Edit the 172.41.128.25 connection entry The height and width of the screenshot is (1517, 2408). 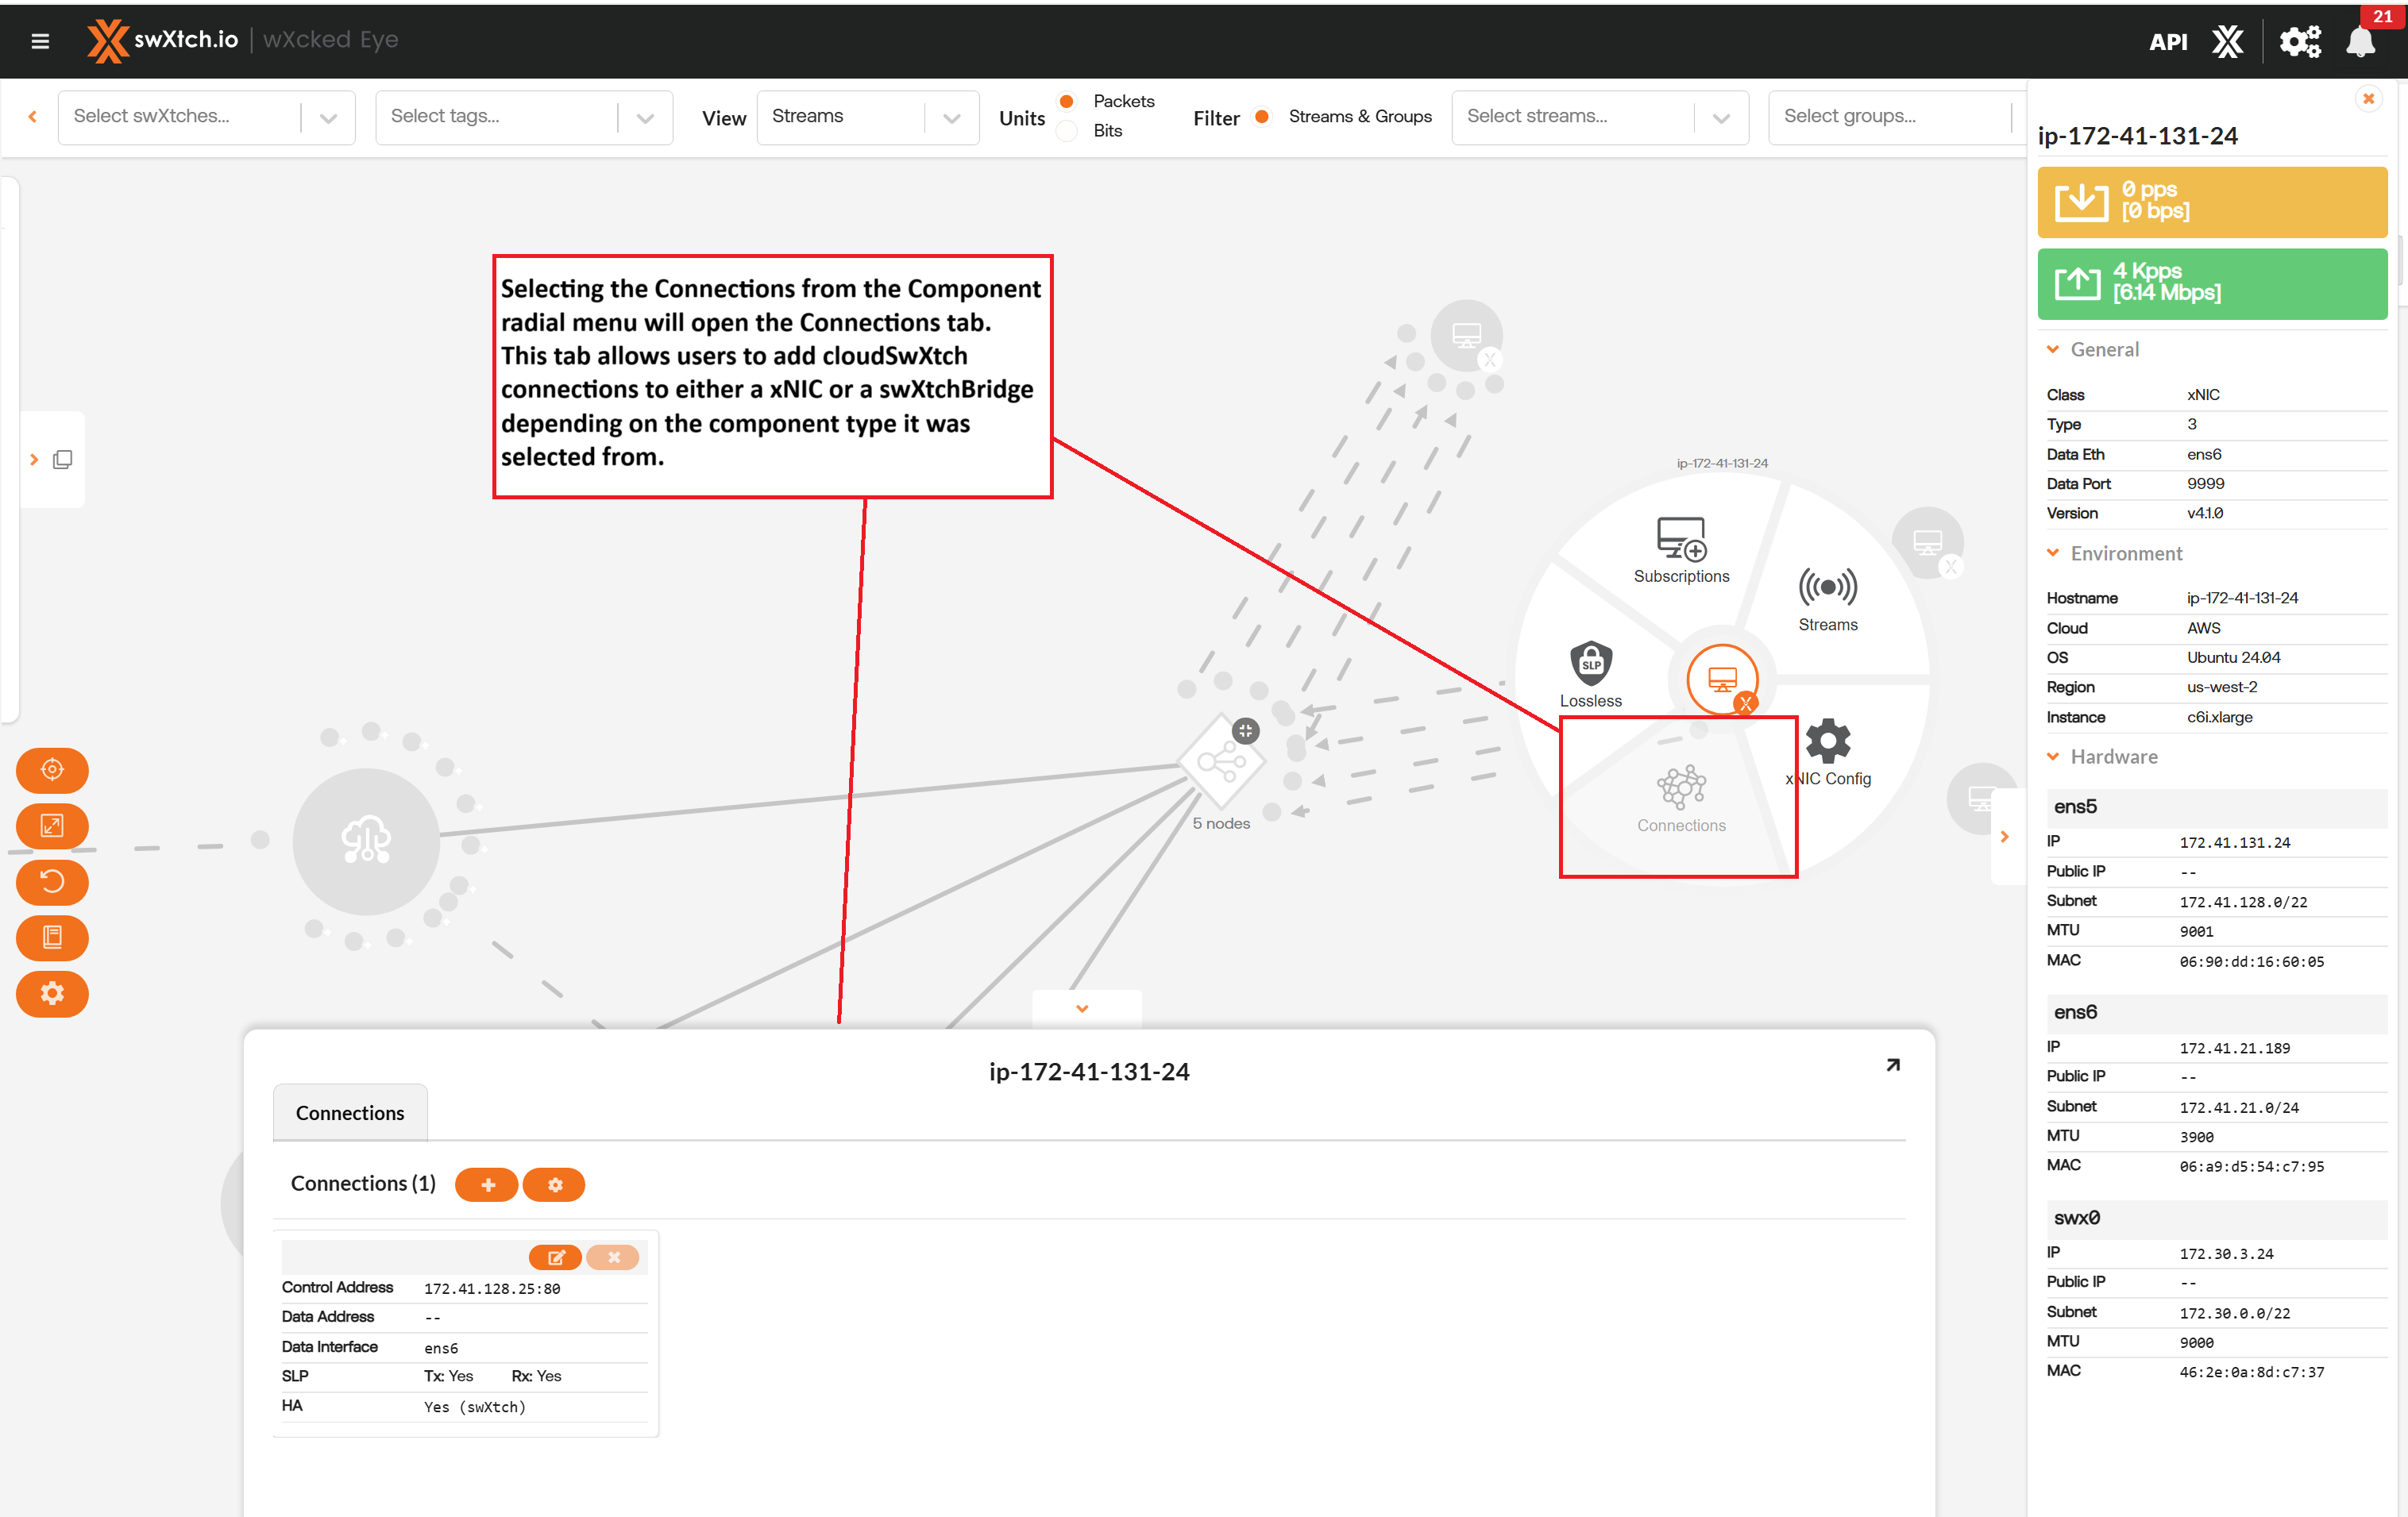(x=555, y=1257)
